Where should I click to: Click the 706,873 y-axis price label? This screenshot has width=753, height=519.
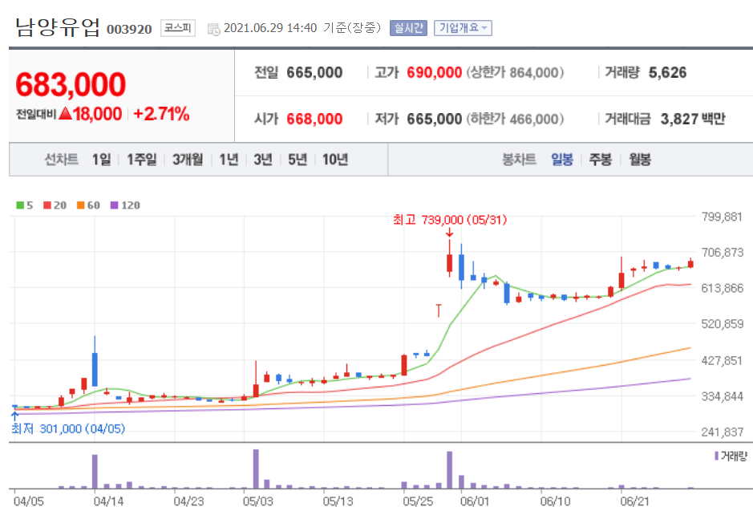point(723,253)
